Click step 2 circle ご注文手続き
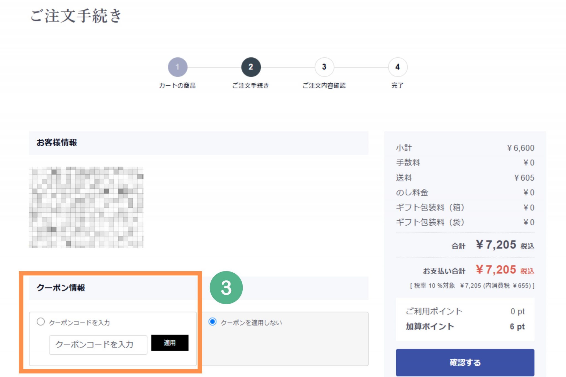This screenshot has height=377, width=566. pyautogui.click(x=251, y=67)
